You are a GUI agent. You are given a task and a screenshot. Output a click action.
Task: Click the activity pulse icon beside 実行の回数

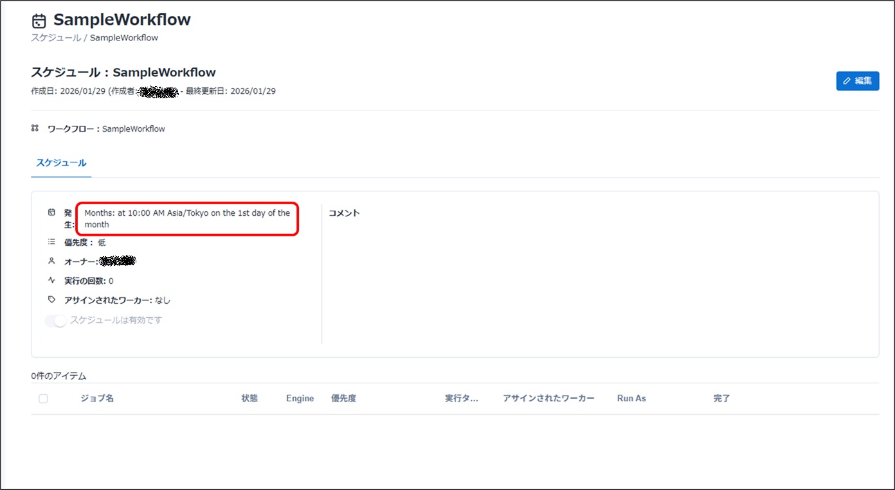pyautogui.click(x=51, y=281)
